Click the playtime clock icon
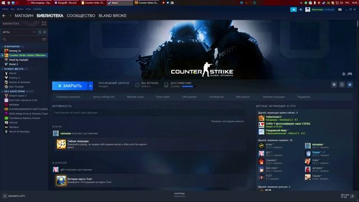359x202 pixels. coord(137,85)
